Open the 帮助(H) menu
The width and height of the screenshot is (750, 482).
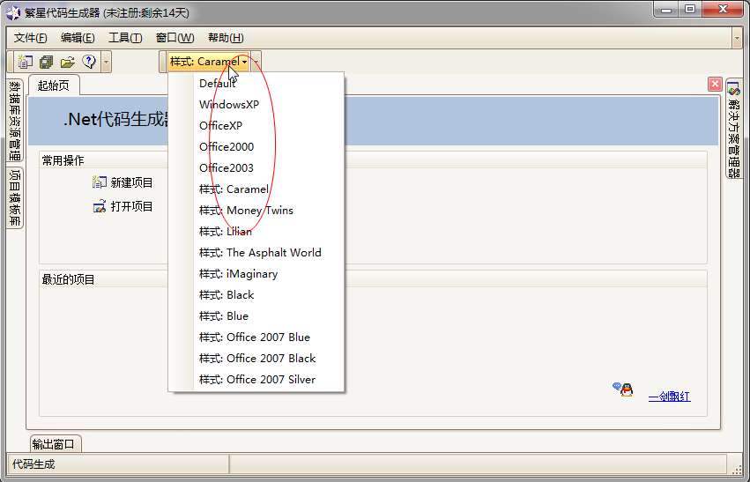click(x=226, y=38)
